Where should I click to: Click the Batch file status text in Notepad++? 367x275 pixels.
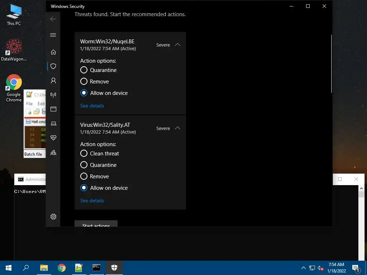(33, 154)
